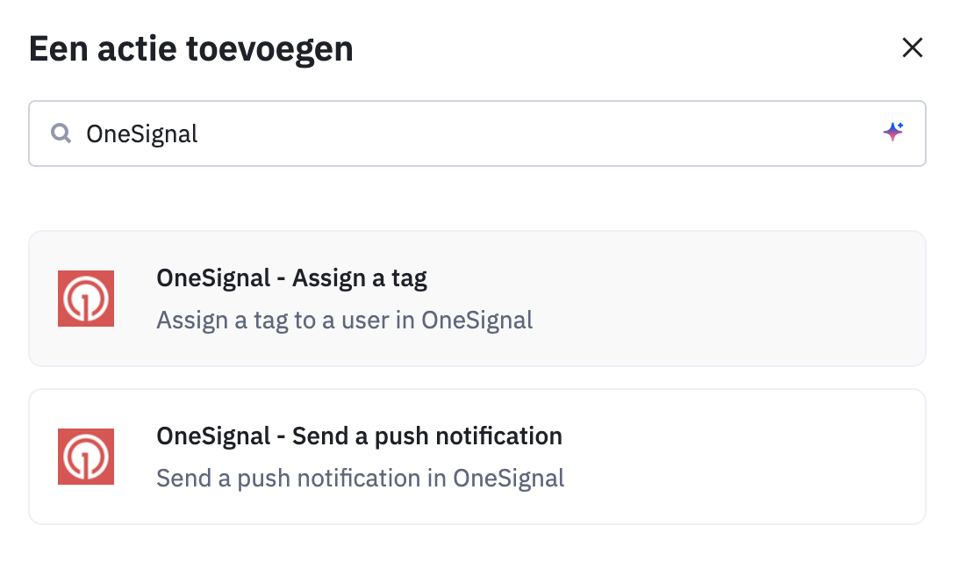Click the red OneSignal thumbnail in the highlighted card

tap(86, 299)
